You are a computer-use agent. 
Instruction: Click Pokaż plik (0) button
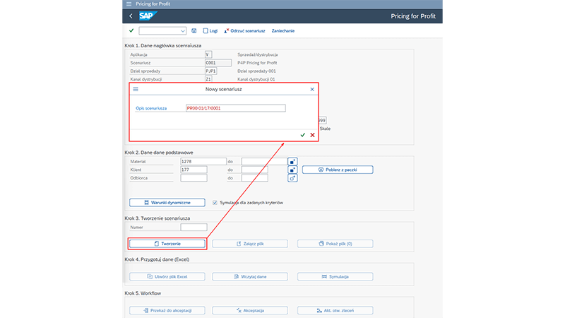click(335, 244)
